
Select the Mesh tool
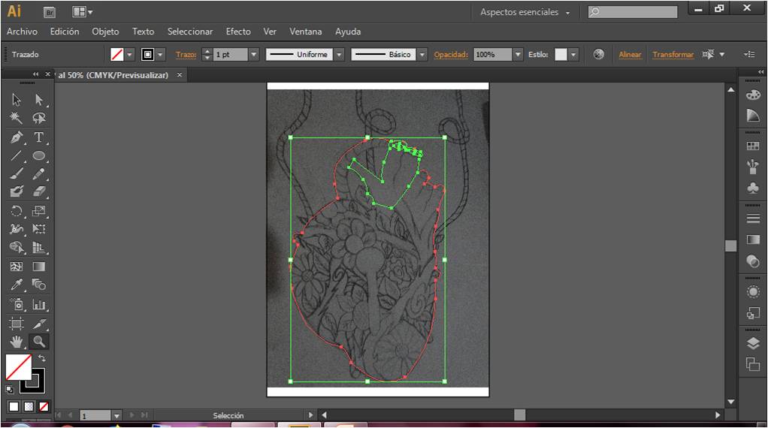[x=17, y=267]
